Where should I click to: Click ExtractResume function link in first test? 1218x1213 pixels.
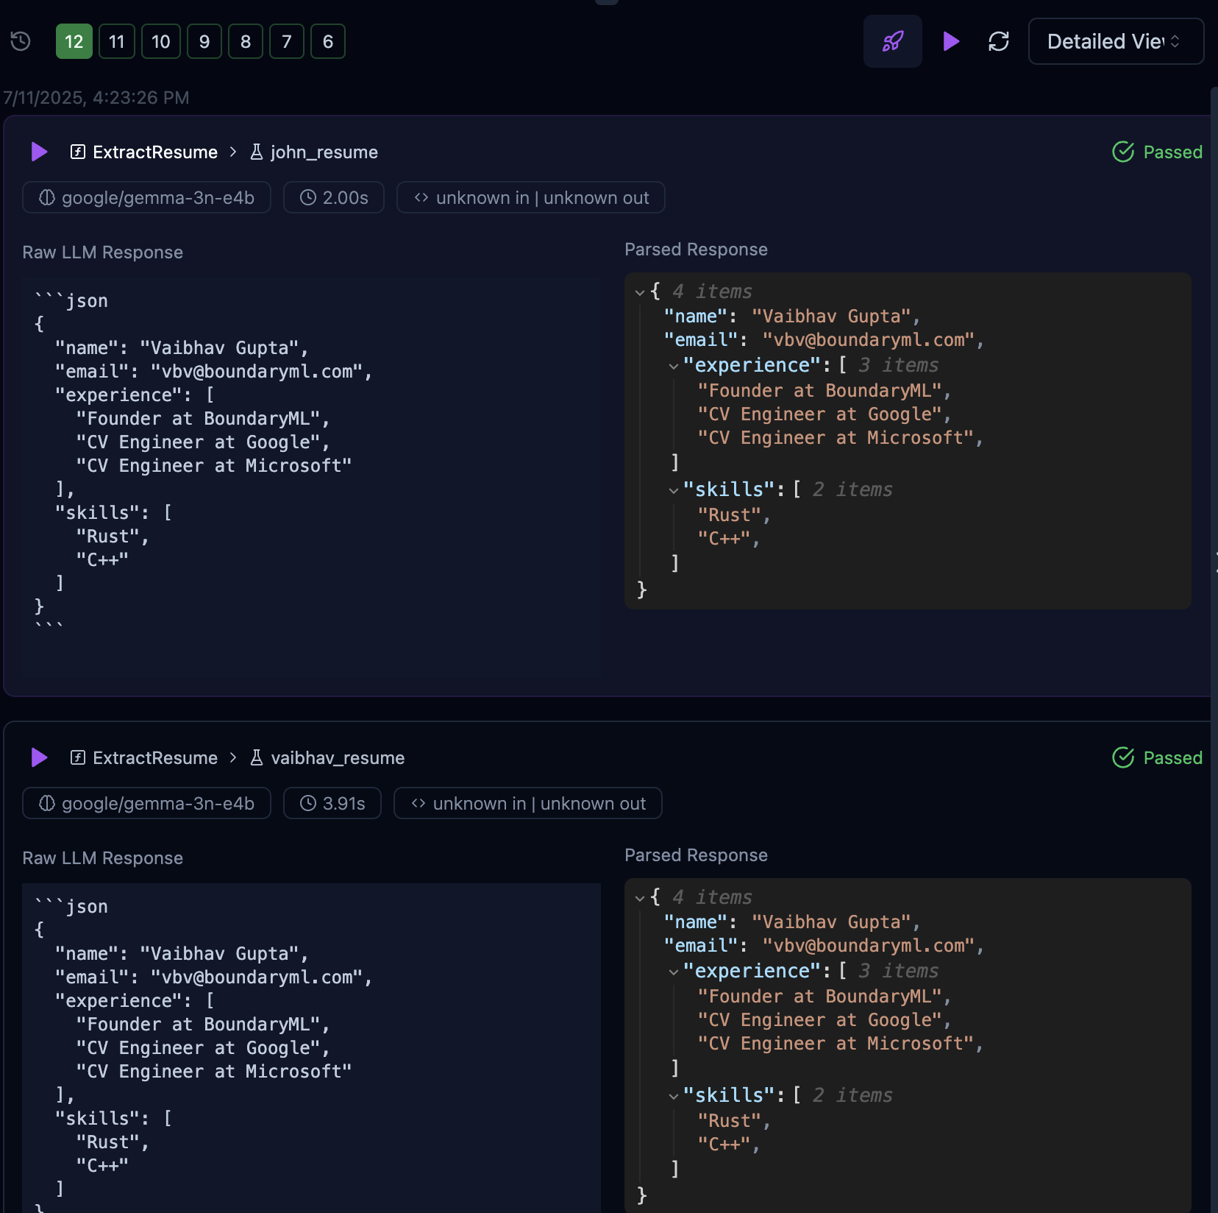coord(154,152)
